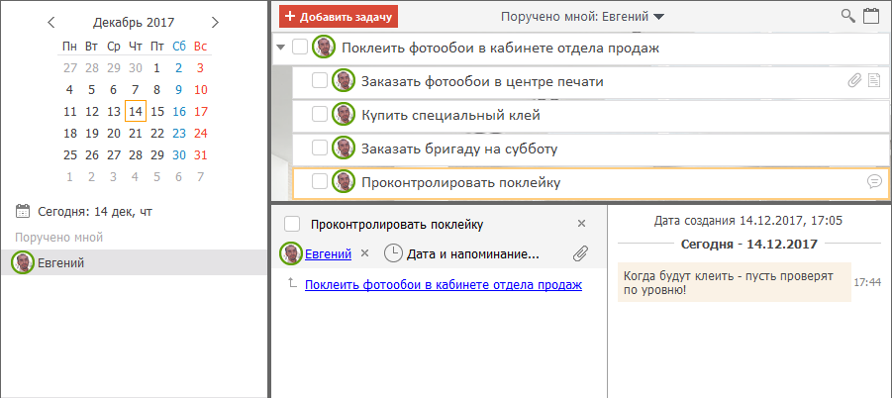Select 15 December in the calendar
892x398 pixels.
click(157, 112)
